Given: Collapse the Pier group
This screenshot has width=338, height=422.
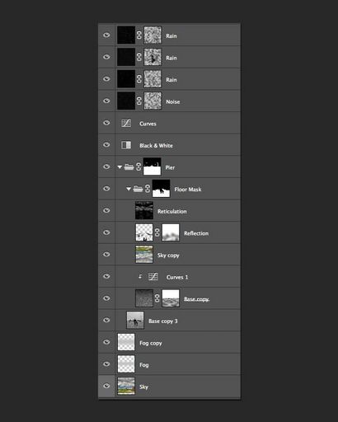Looking at the screenshot, I should coord(120,166).
